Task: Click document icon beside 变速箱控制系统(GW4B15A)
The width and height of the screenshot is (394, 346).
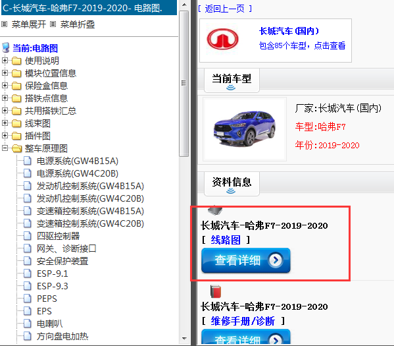Action: 28,211
